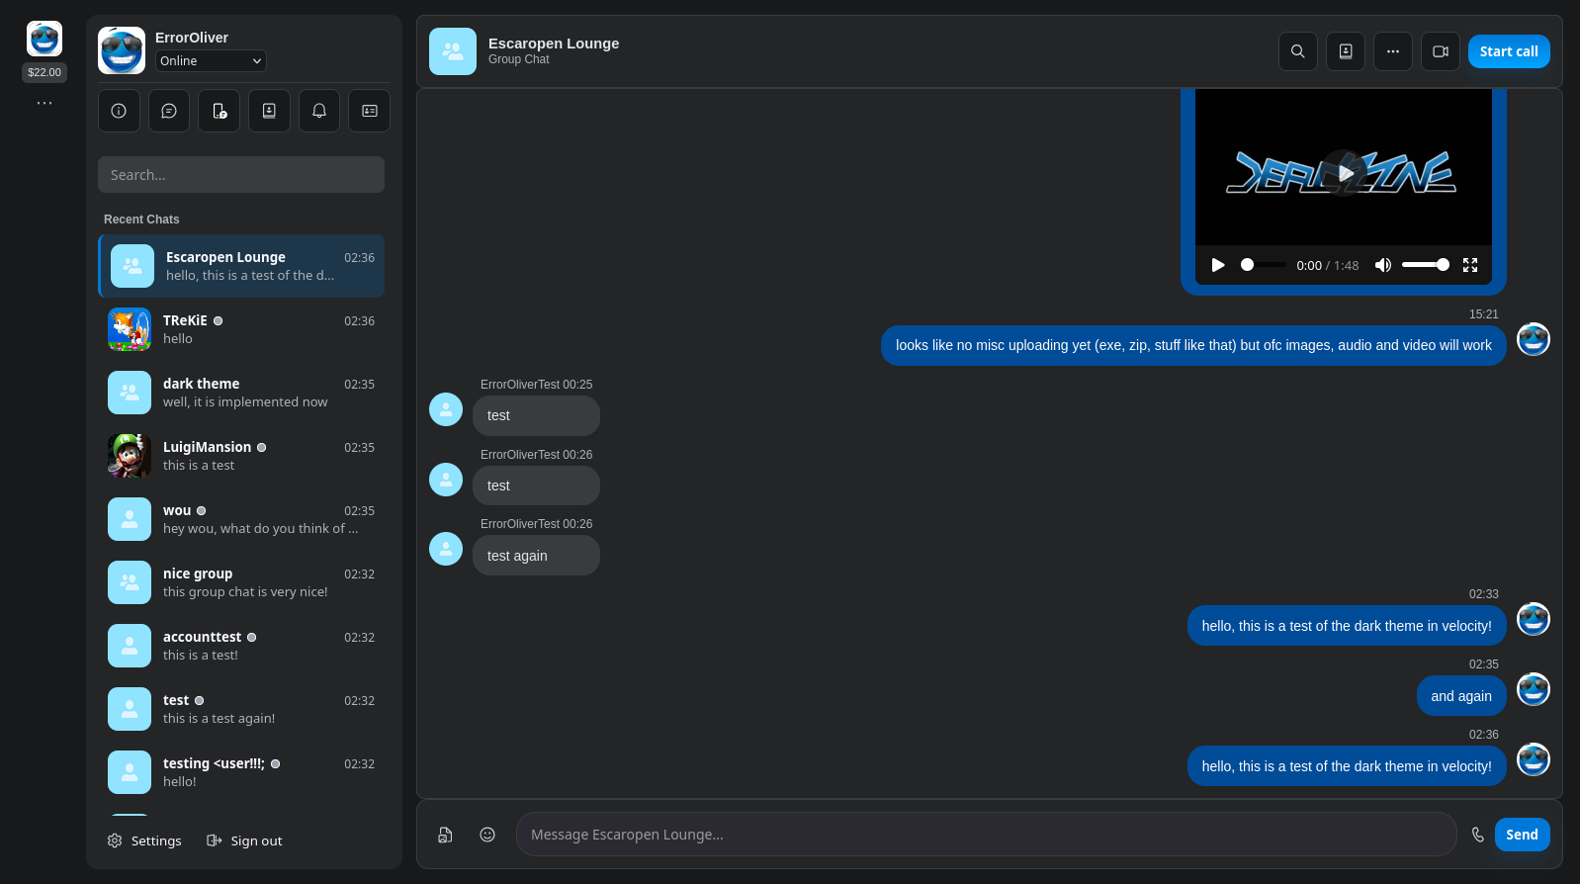Adjust the video volume slider
The height and width of the screenshot is (884, 1580).
coord(1425,265)
